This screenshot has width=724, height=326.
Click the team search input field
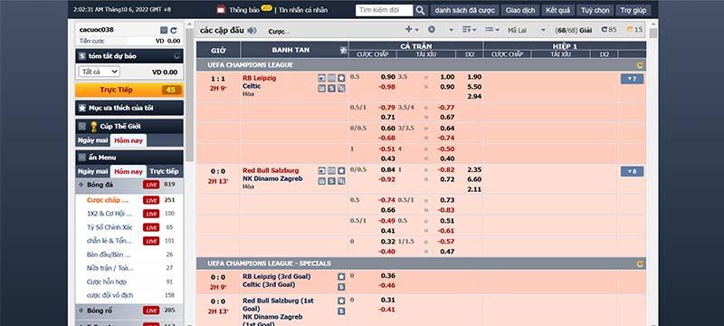coord(384,10)
